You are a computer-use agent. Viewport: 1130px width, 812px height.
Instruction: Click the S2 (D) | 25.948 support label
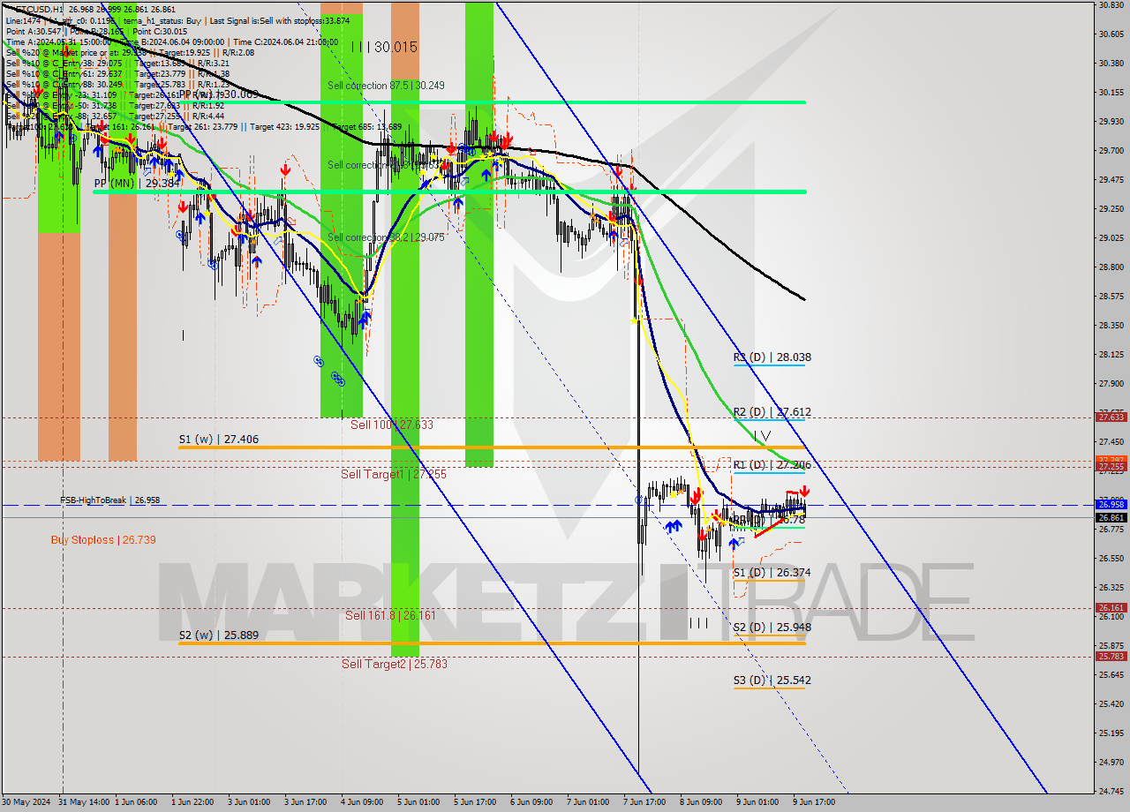772,628
